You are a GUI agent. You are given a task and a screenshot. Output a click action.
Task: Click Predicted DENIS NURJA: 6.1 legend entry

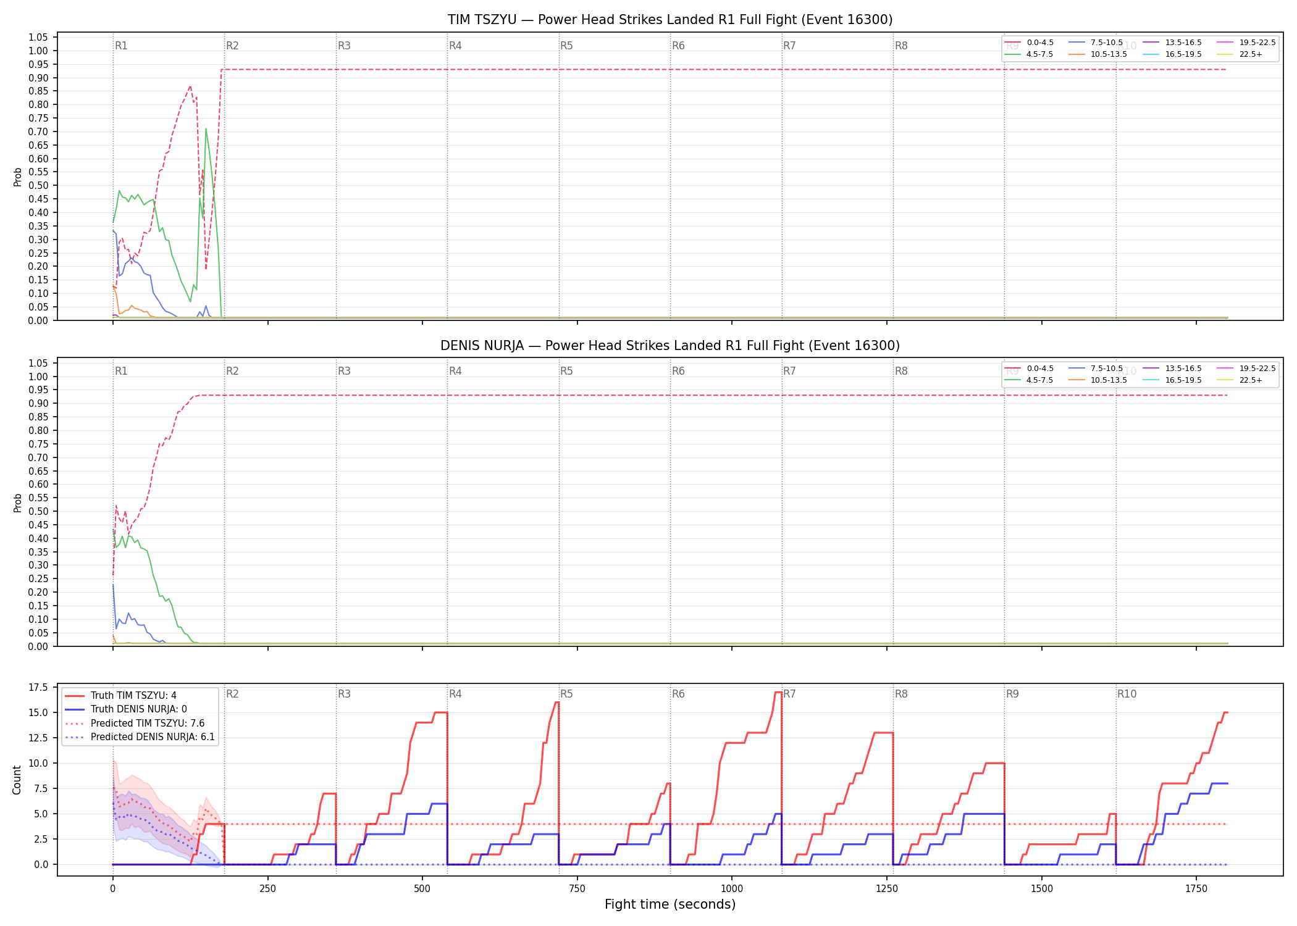click(x=140, y=737)
